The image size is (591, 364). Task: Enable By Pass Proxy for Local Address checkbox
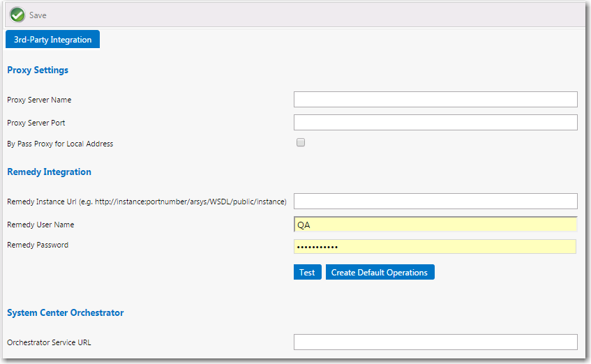tap(301, 143)
